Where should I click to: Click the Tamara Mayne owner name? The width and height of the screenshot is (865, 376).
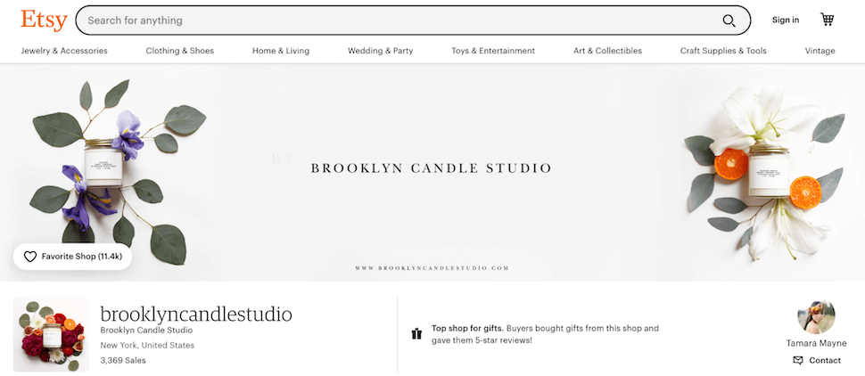[x=817, y=343]
